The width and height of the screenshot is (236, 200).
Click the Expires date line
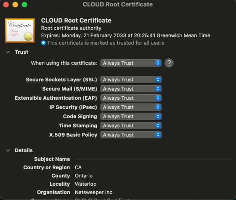tap(126, 35)
